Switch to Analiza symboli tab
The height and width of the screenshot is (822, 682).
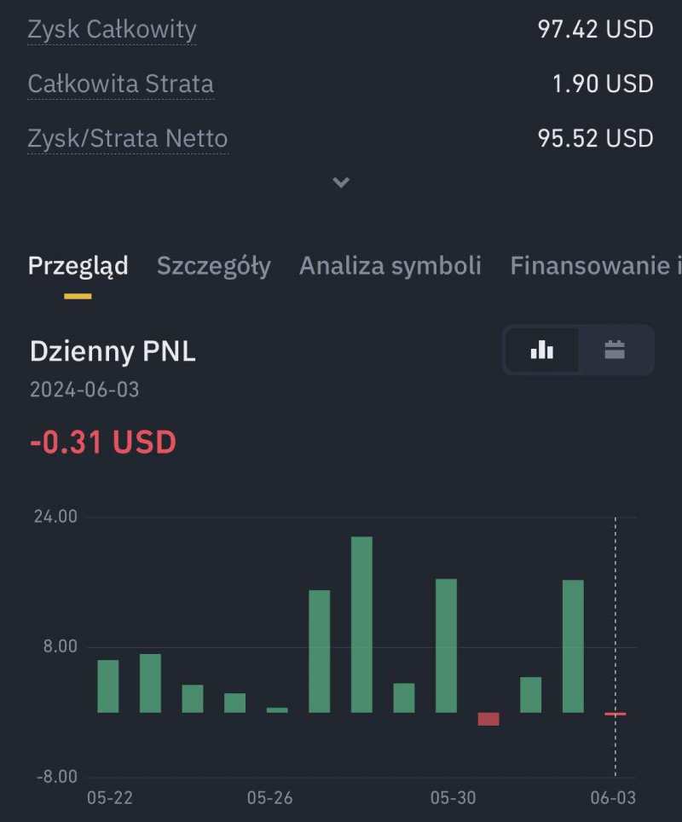[x=390, y=266]
